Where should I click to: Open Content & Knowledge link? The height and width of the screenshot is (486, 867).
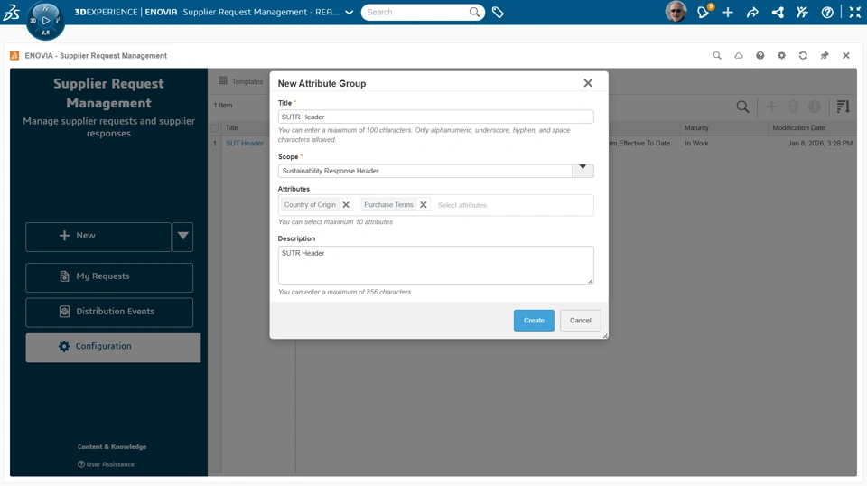pos(112,447)
